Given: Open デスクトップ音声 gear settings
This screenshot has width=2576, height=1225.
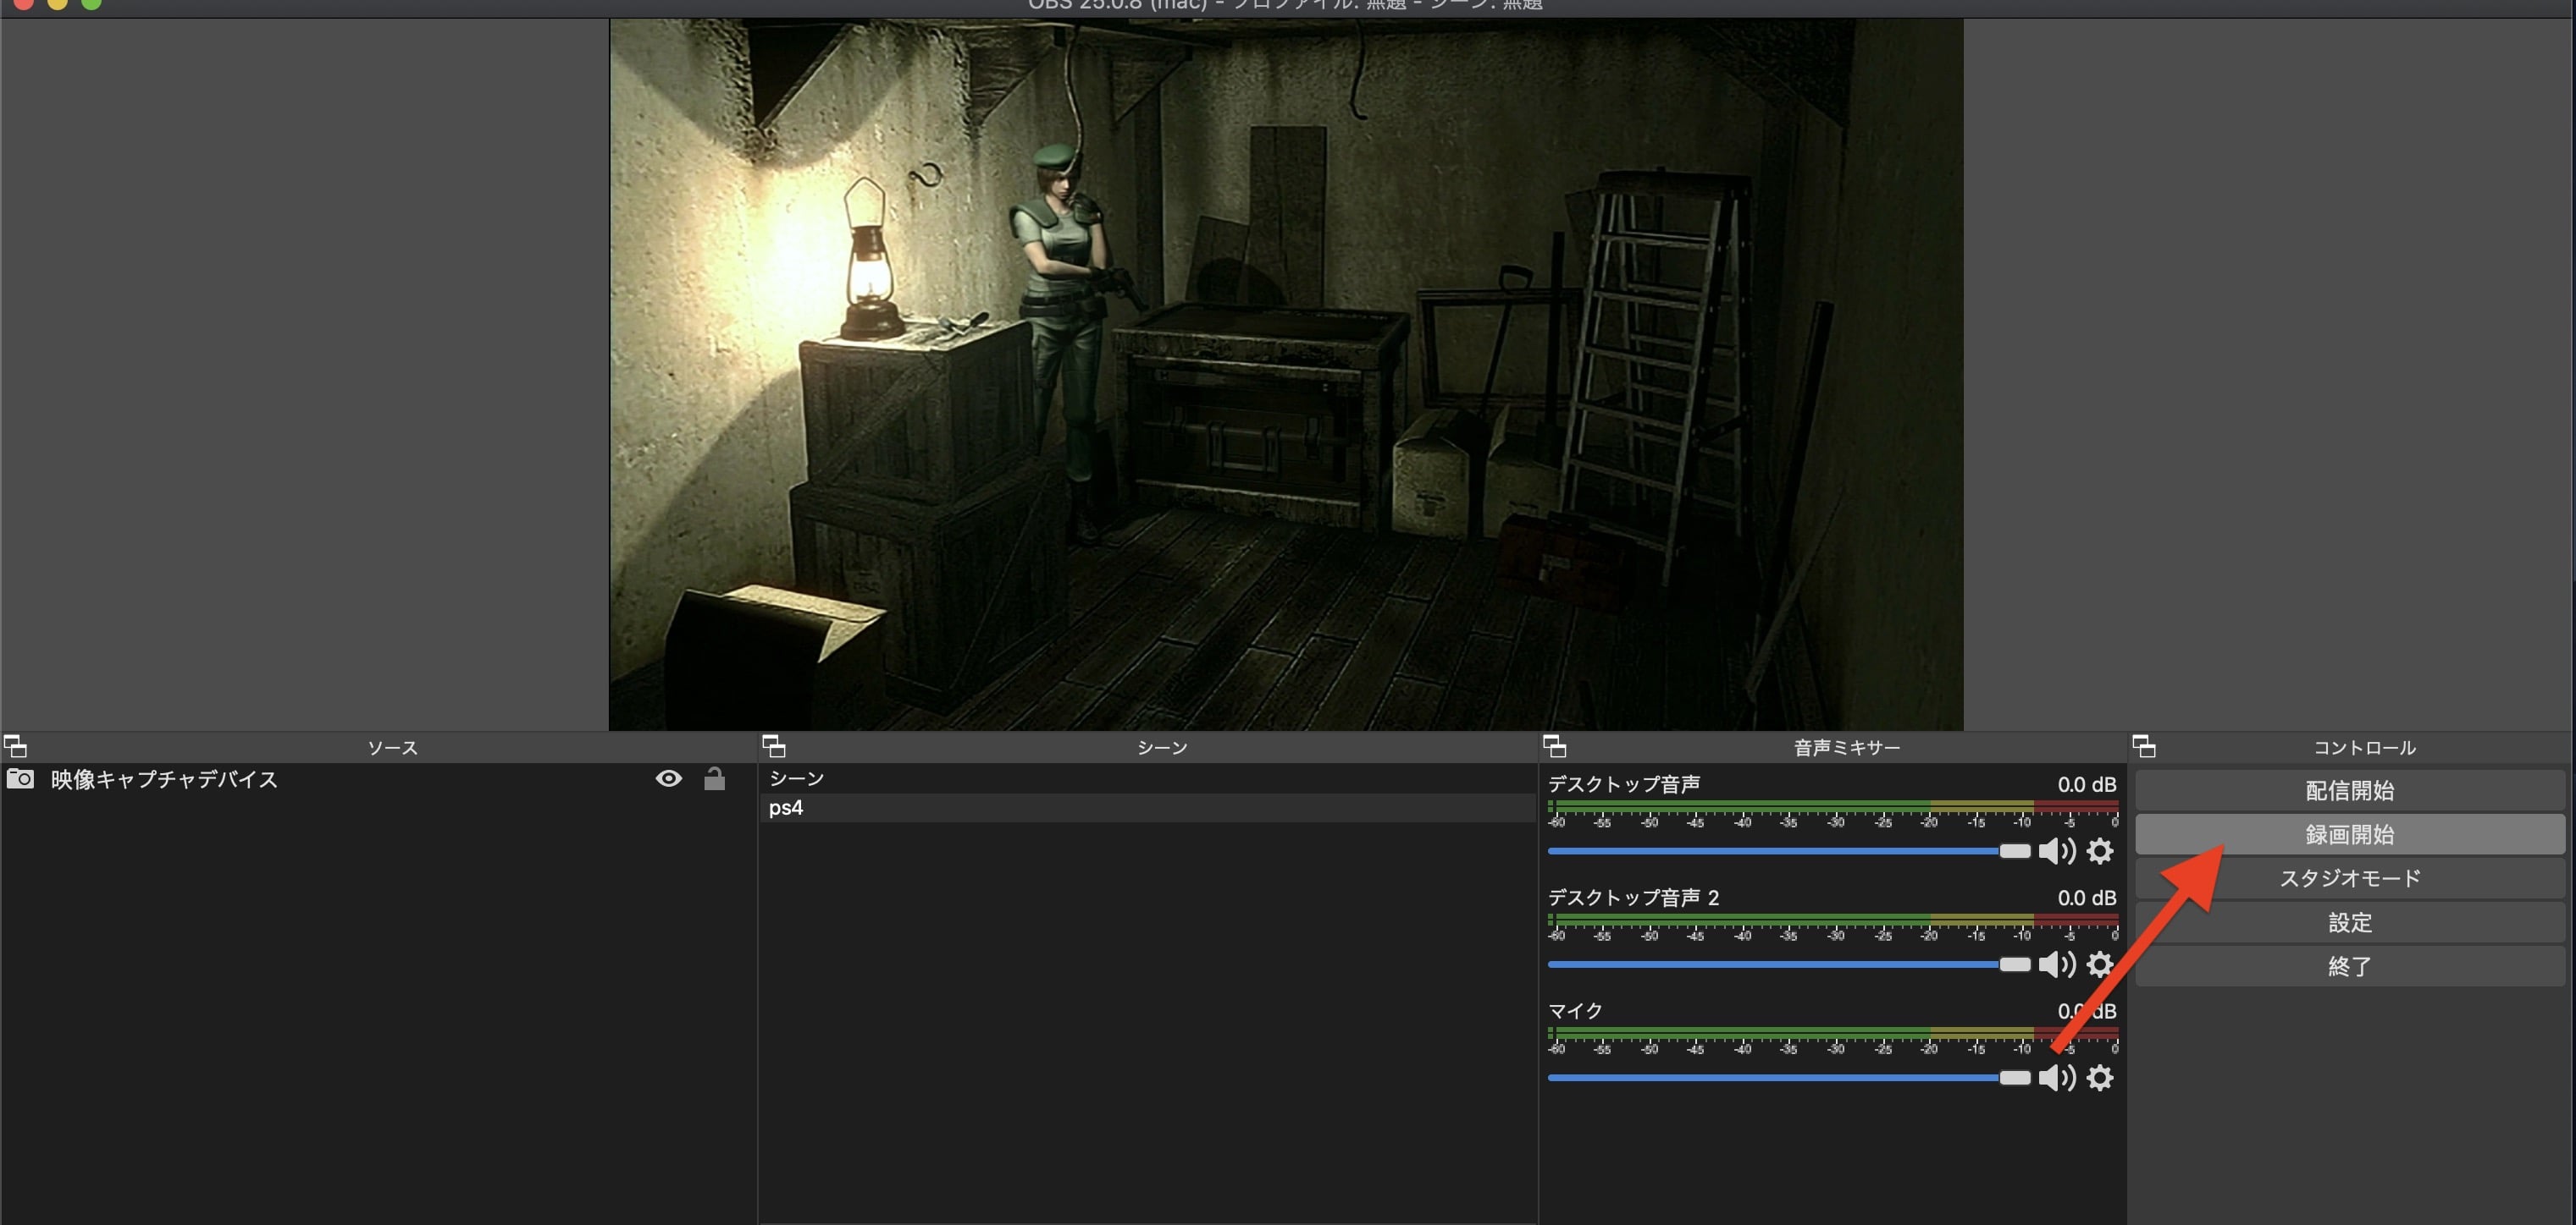Looking at the screenshot, I should [2100, 851].
